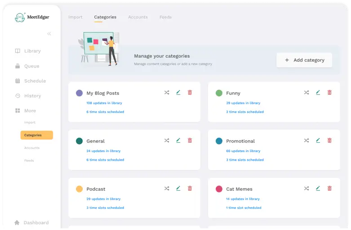Switch to the Categories top tab
The height and width of the screenshot is (230, 351).
(105, 17)
